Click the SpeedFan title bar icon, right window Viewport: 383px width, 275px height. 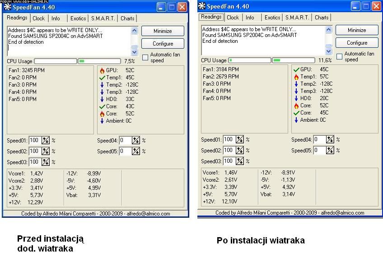coord(202,6)
